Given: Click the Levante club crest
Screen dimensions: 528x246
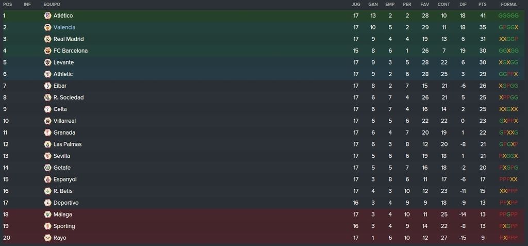Looking at the screenshot, I should 47,62.
